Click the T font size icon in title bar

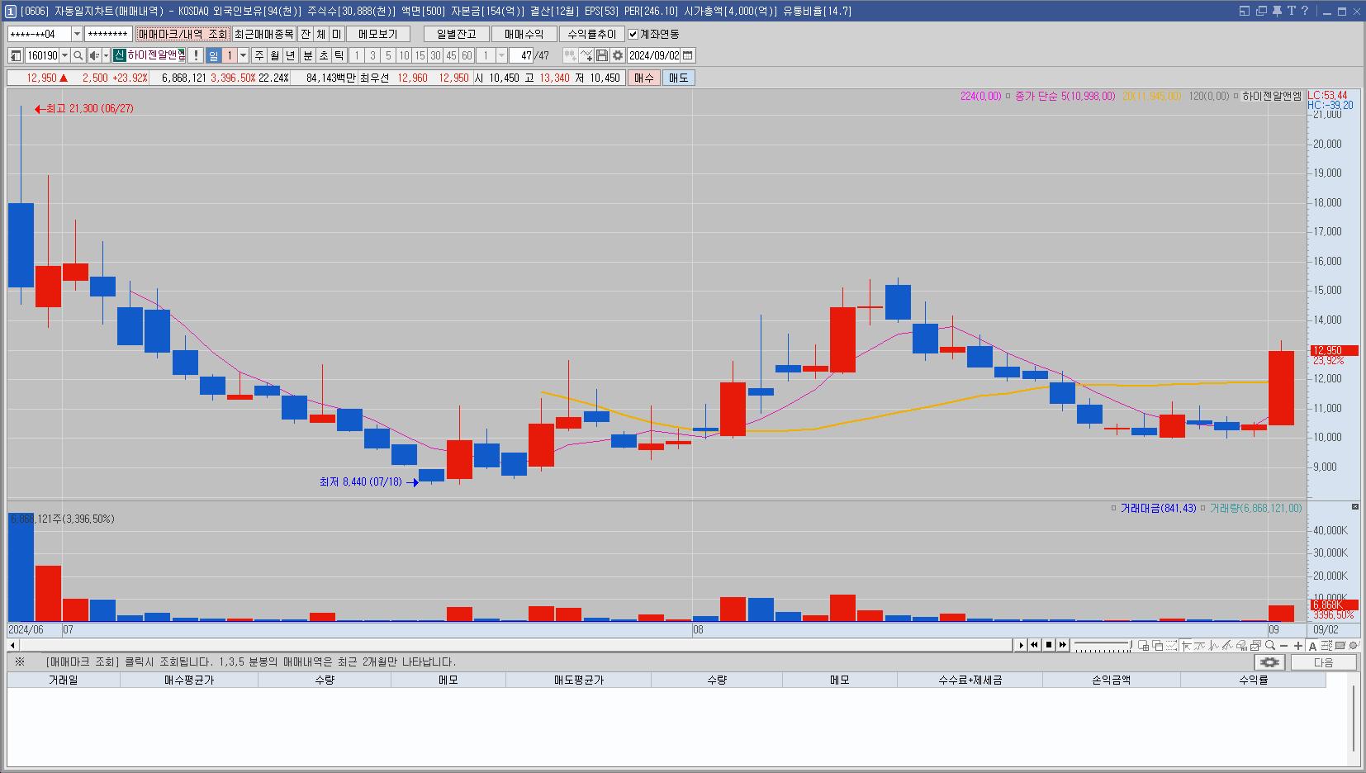pyautogui.click(x=1291, y=11)
